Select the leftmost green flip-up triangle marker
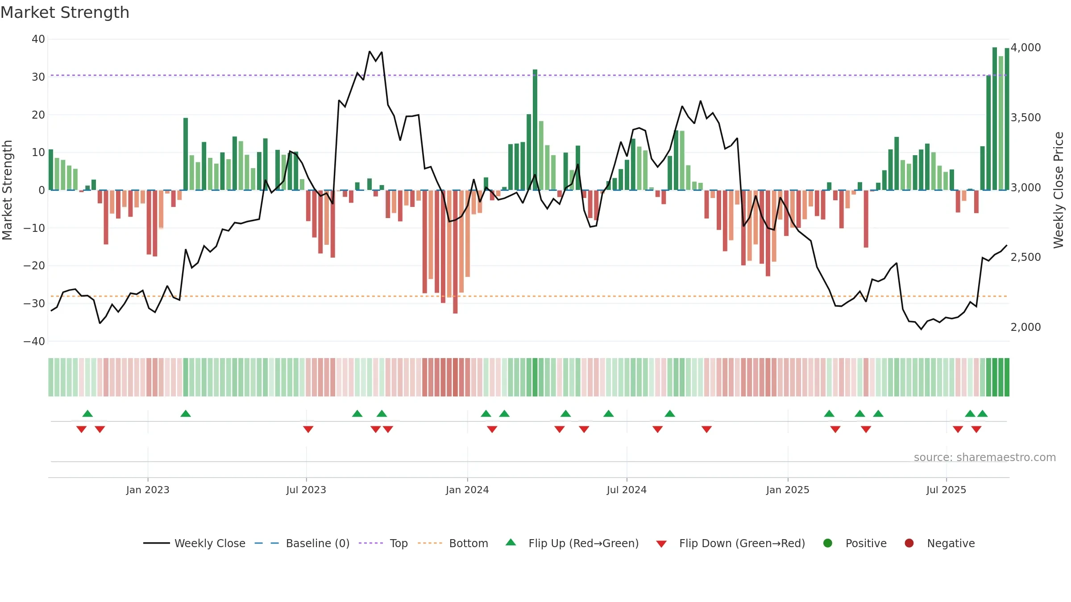Screen dimensions: 1071x602 pyautogui.click(x=87, y=413)
